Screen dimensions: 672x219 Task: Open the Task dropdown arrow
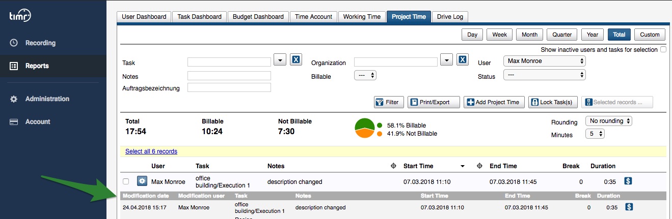[x=280, y=60]
